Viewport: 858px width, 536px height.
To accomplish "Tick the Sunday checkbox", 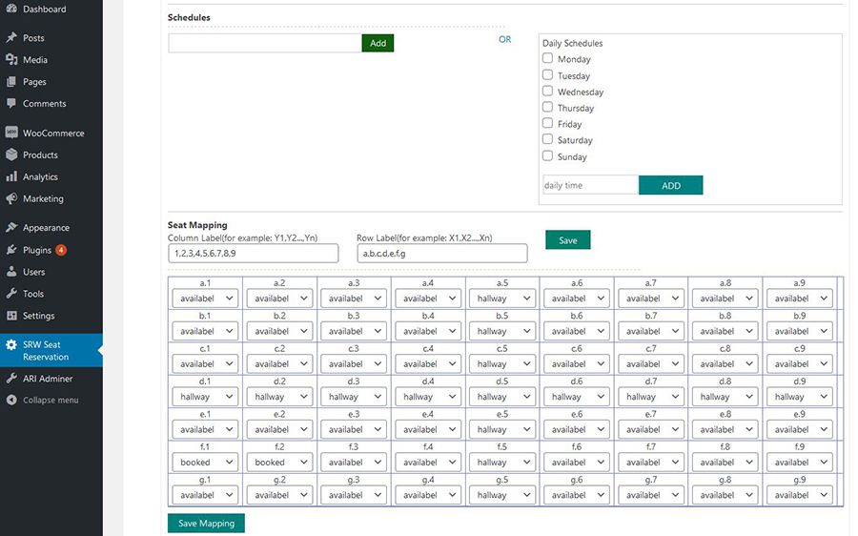I will tap(548, 155).
